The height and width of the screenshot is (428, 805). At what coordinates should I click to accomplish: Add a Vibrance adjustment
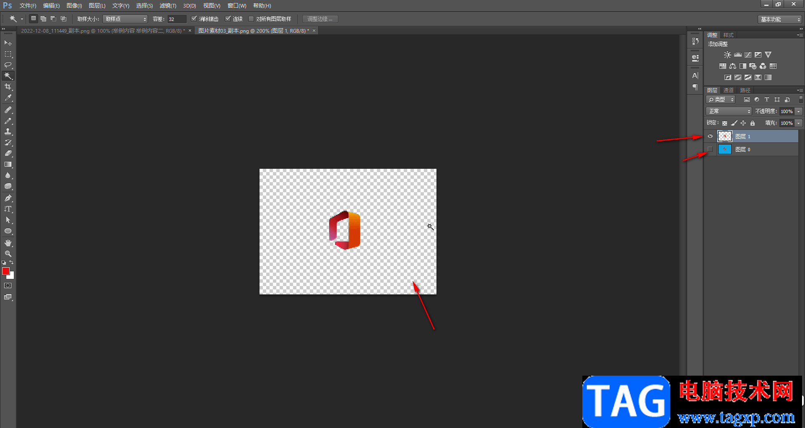(x=768, y=55)
